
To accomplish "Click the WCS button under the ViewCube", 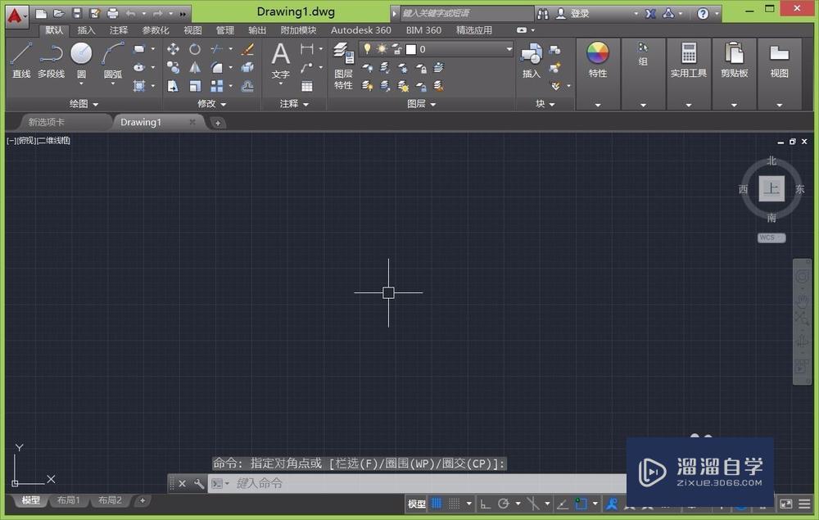I will point(771,237).
